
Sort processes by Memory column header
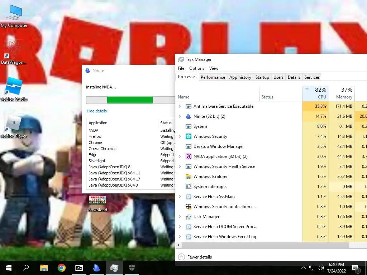click(342, 93)
